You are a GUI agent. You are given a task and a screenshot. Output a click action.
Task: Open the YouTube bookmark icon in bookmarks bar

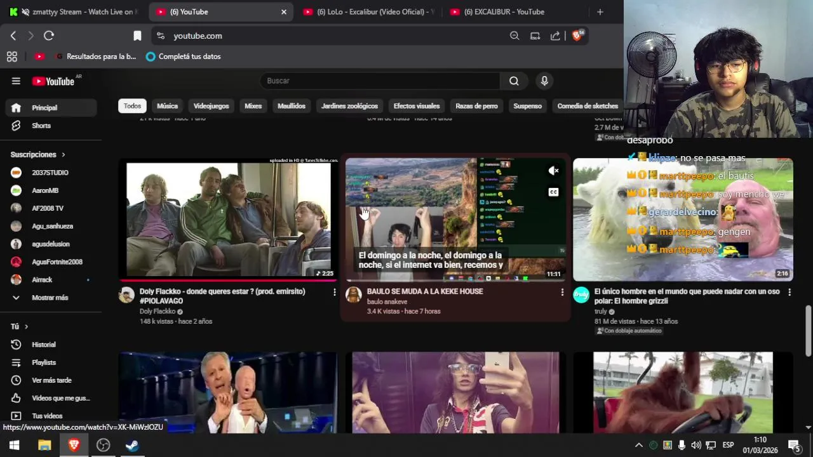pyautogui.click(x=39, y=56)
